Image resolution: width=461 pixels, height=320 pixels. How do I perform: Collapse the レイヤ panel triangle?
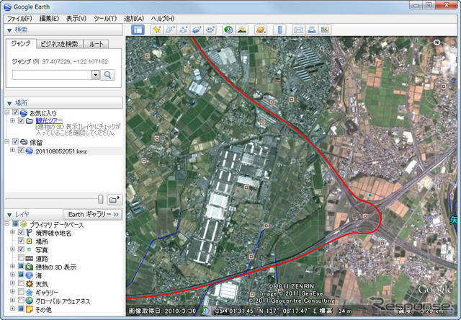click(x=9, y=215)
